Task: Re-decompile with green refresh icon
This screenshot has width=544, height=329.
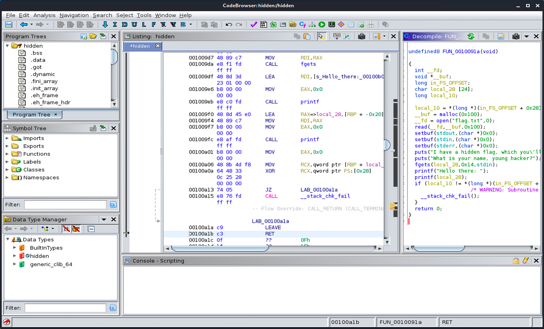Action: coord(471,36)
